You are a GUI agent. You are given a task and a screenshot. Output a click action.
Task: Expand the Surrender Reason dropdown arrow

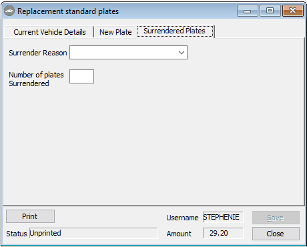182,53
